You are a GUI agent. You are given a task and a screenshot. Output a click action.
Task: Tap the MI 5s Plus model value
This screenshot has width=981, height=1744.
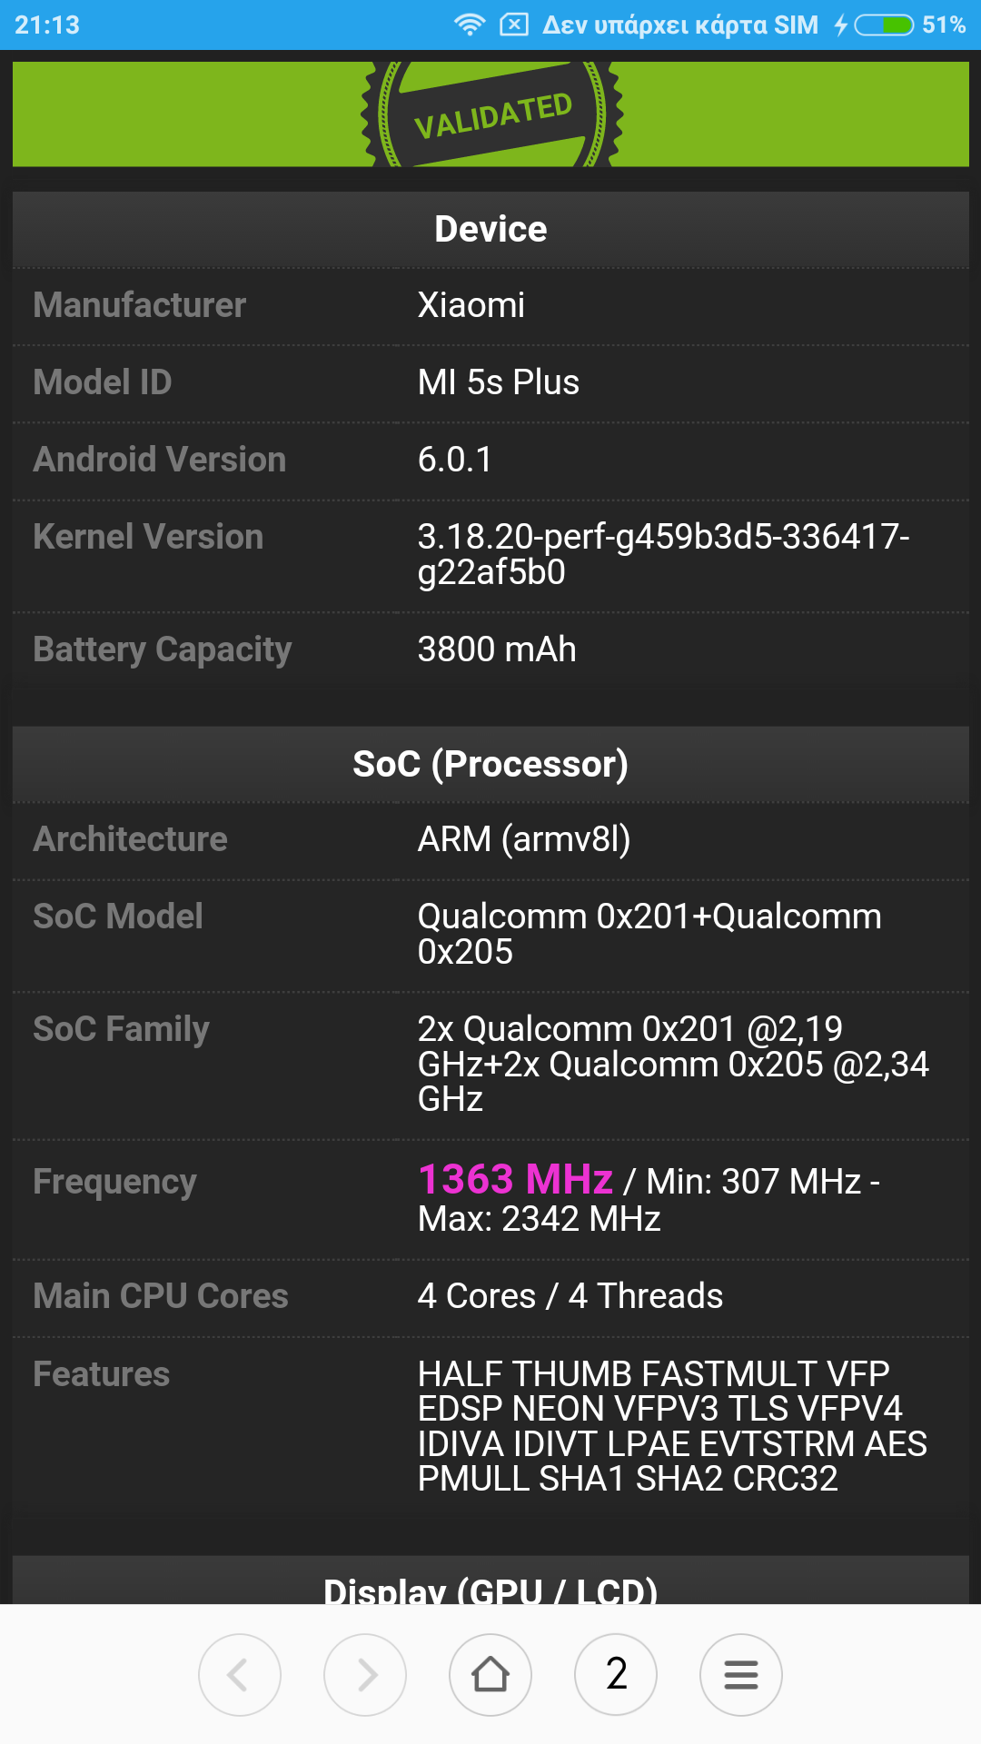[498, 382]
